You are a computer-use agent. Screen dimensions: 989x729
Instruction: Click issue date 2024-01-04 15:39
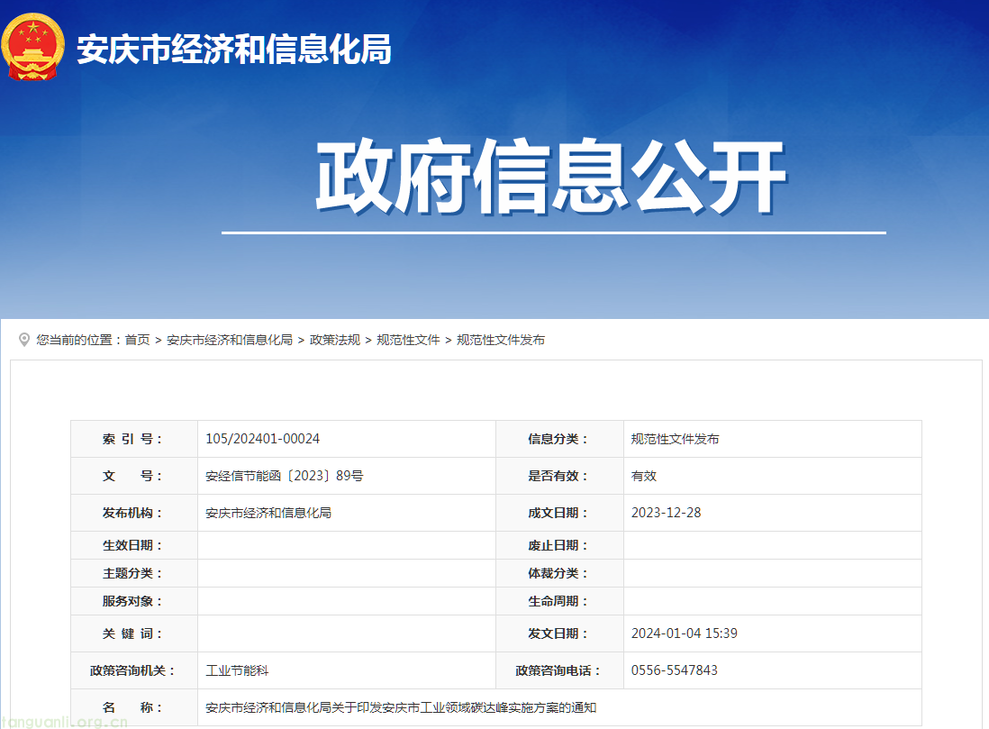point(685,633)
